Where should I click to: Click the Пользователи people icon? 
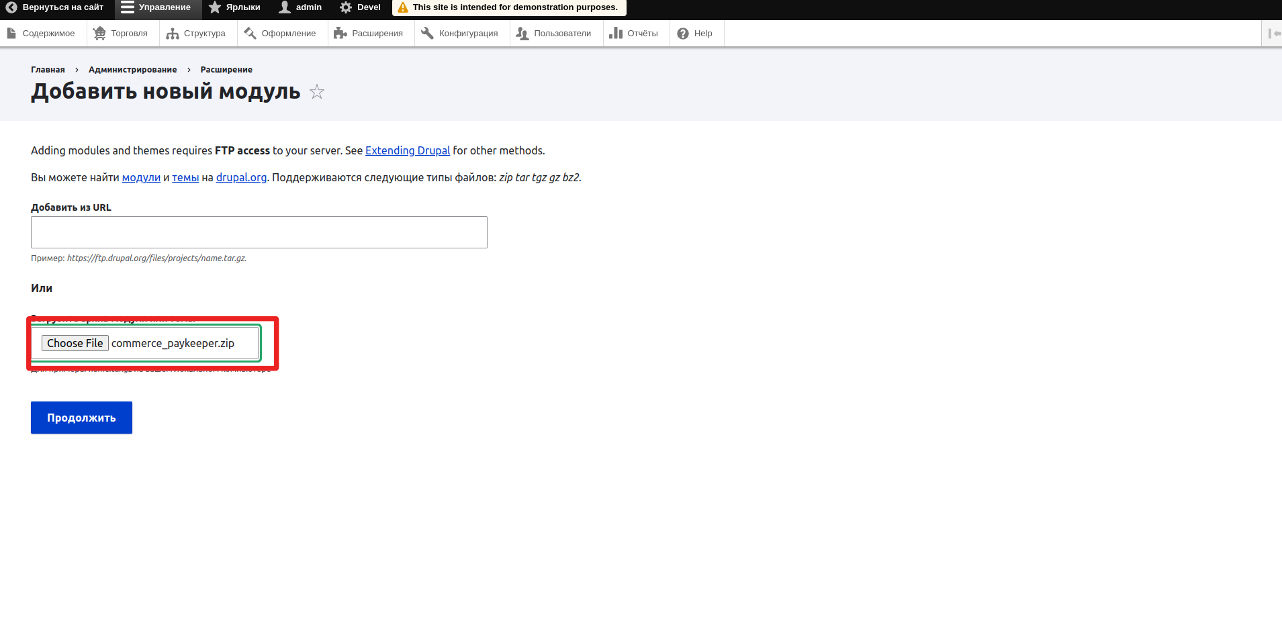click(x=522, y=34)
